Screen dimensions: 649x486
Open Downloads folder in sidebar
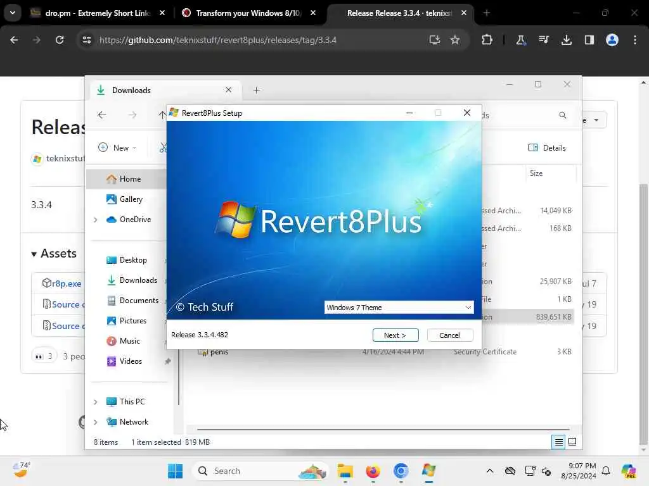pyautogui.click(x=132, y=280)
